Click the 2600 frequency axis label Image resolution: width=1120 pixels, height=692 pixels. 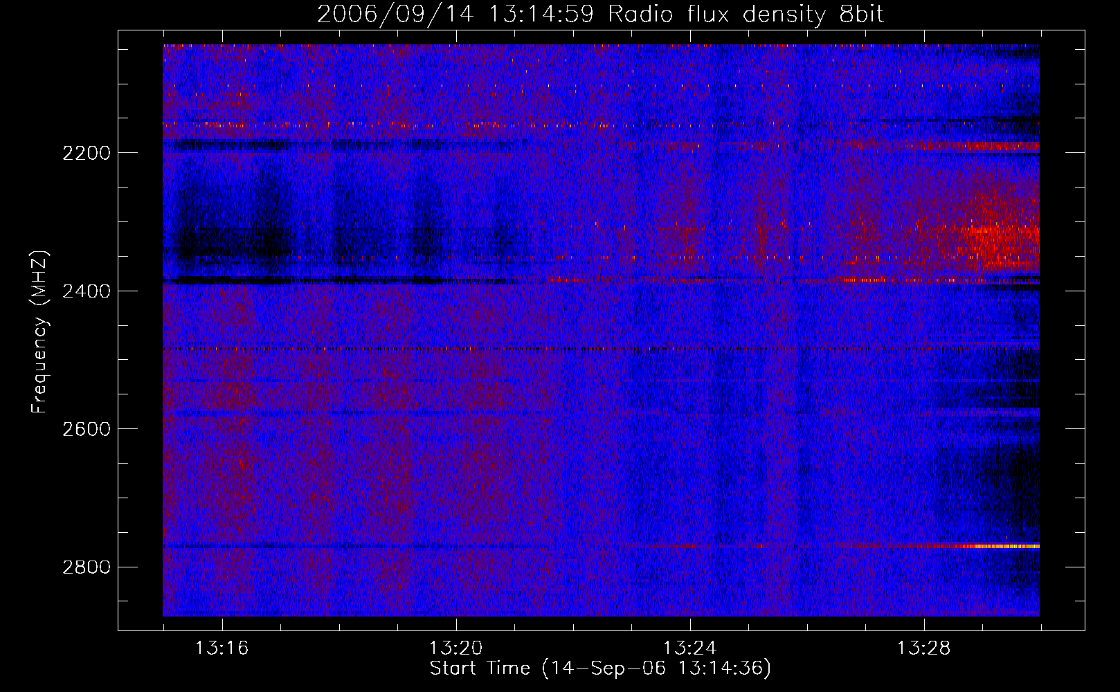[x=87, y=429]
